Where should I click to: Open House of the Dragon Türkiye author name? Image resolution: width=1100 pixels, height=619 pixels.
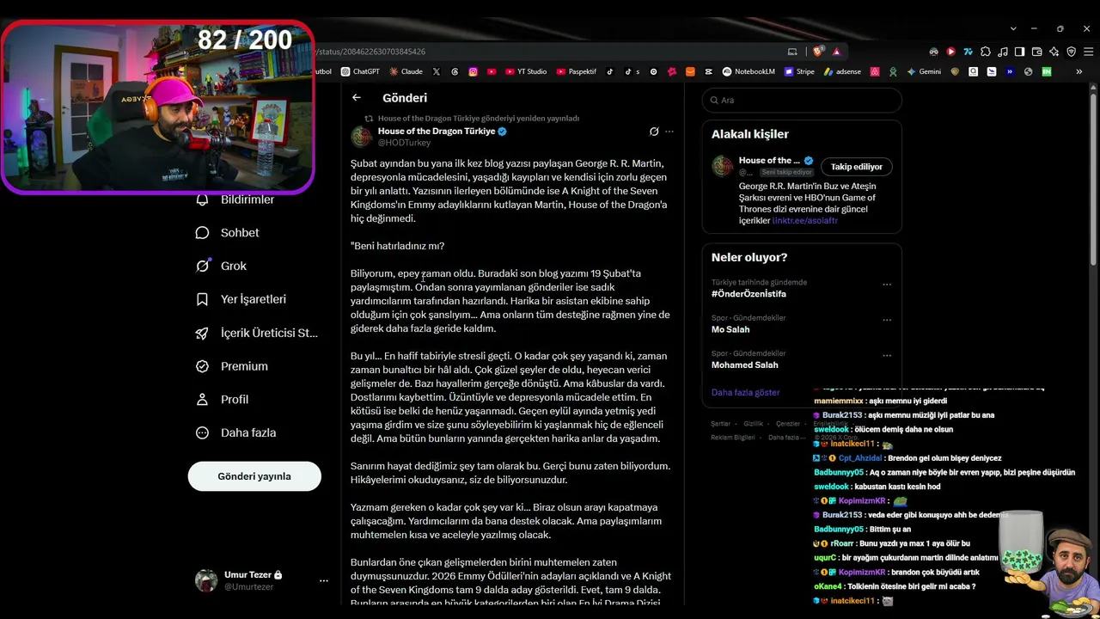tap(437, 132)
